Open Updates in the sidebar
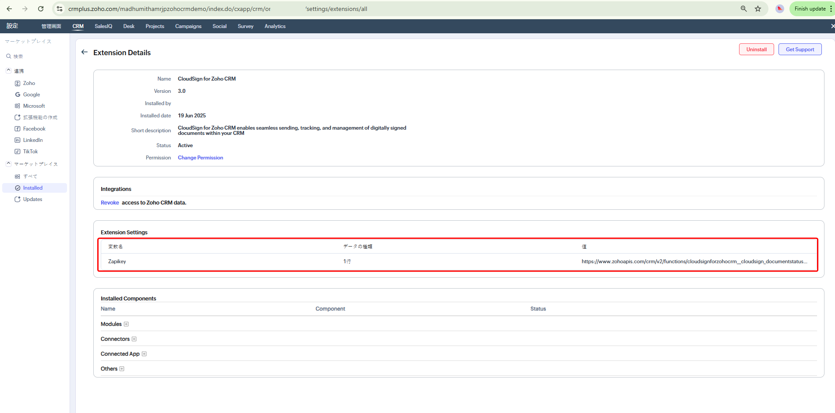Screen dimensions: 835x413 32,199
